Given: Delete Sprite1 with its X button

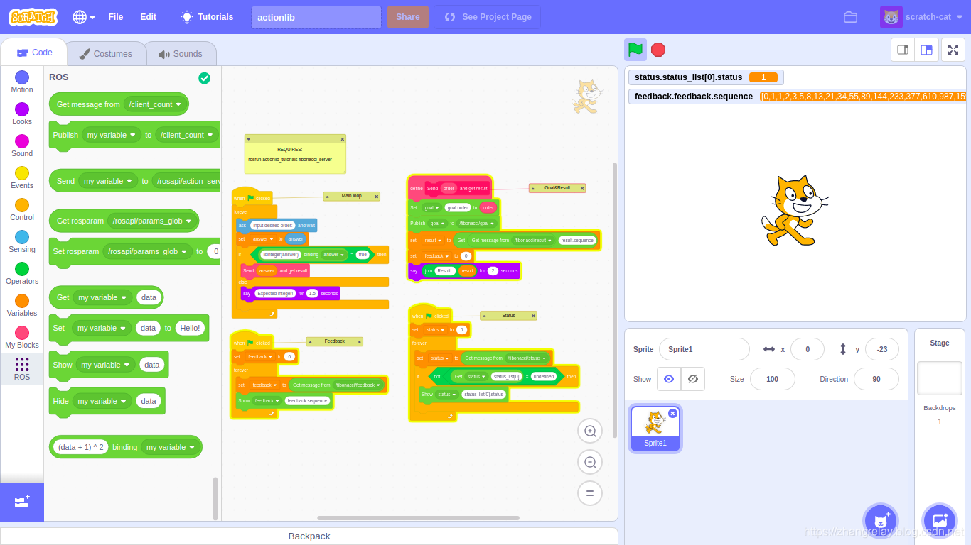Looking at the screenshot, I should coord(672,413).
